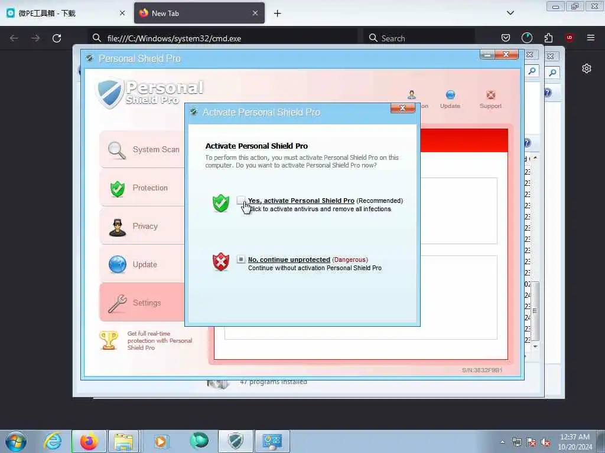Viewport: 605px width, 453px height.
Task: Click the Yes, activate Personal Shield Pro link
Action: (301, 201)
